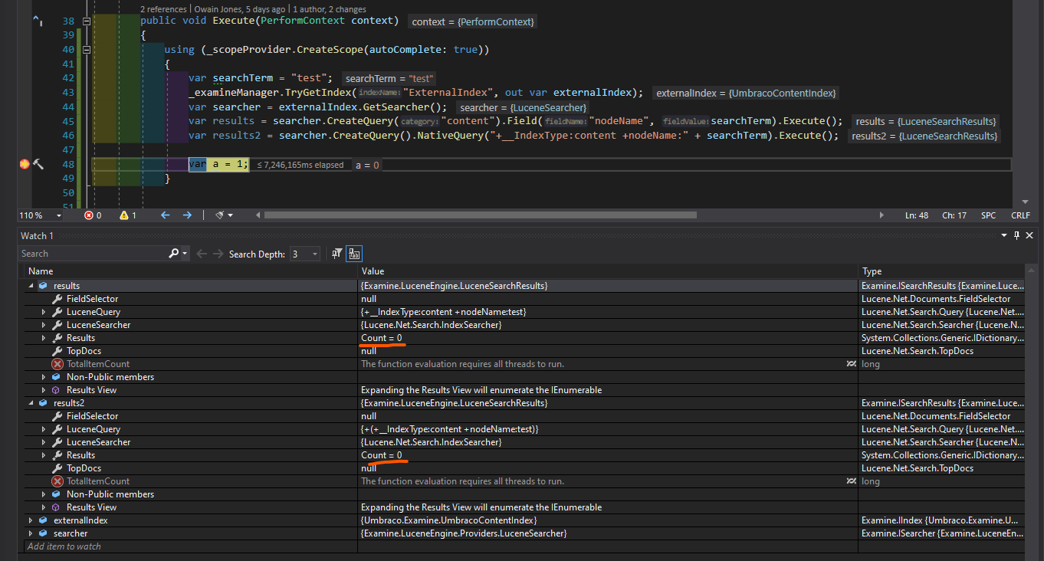1044x561 pixels.
Task: Toggle the Watch toolbar button beside the pin filter
Action: pos(354,254)
